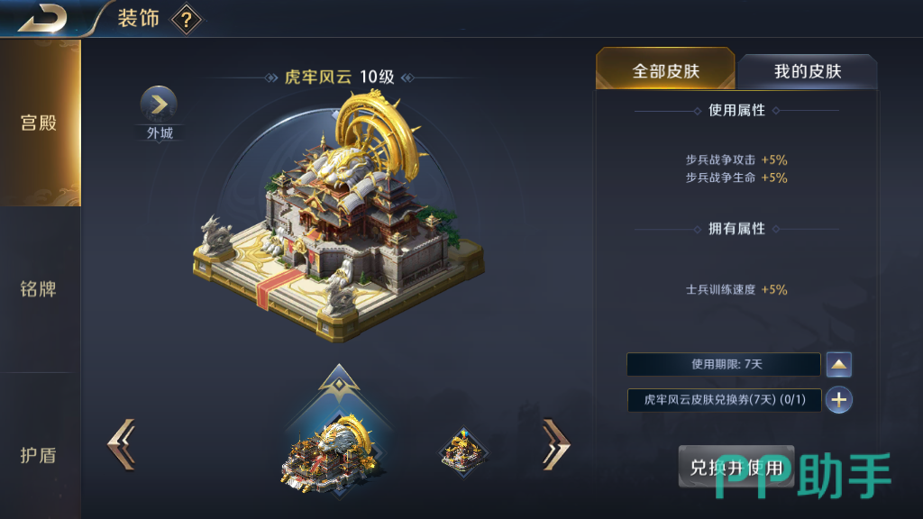923x519 pixels.
Task: Click the 兑换并使用 button
Action: 736,468
